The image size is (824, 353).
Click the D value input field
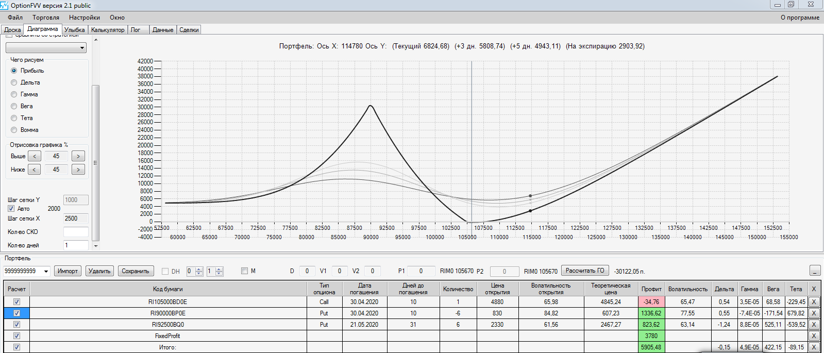point(307,271)
